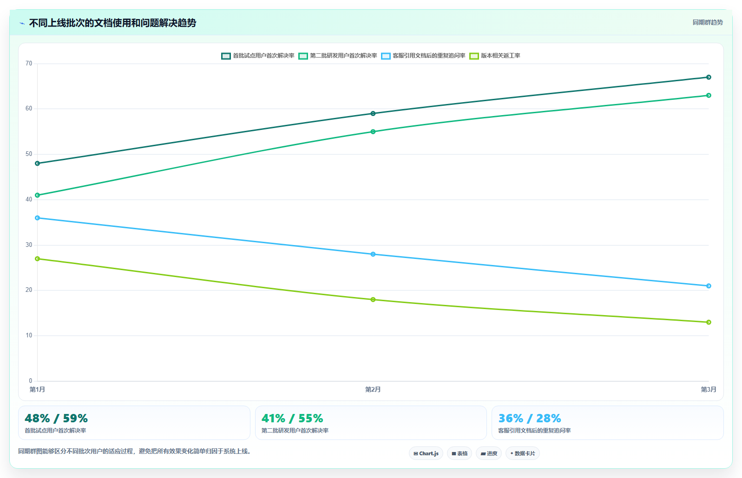The image size is (742, 478).
Task: Click the 进度 tag pill
Action: 489,453
